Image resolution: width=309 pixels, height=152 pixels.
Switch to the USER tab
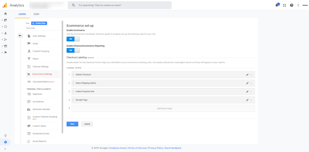36,14
